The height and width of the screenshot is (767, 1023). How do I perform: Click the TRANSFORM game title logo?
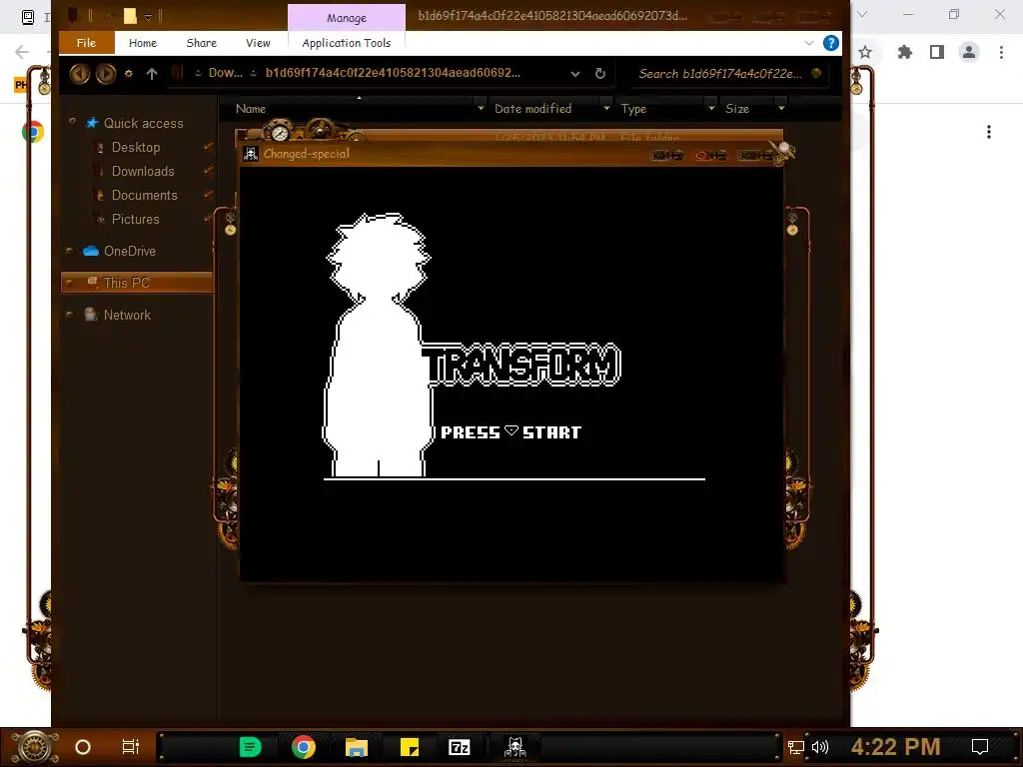[521, 364]
